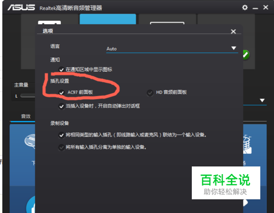Click the environment effect icon at left
Viewport: 274px width, 213px height.
30,141
